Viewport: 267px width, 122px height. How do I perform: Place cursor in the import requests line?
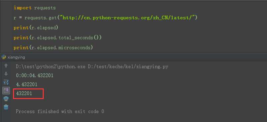[x=35, y=8]
